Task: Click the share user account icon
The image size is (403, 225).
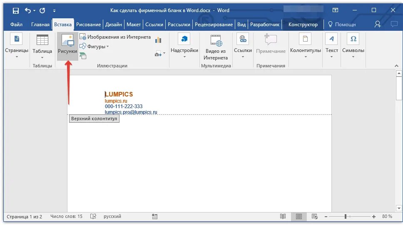Action: pos(378,24)
